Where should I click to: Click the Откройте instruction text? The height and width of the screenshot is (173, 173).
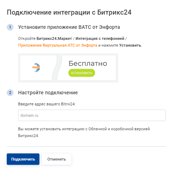point(27,38)
